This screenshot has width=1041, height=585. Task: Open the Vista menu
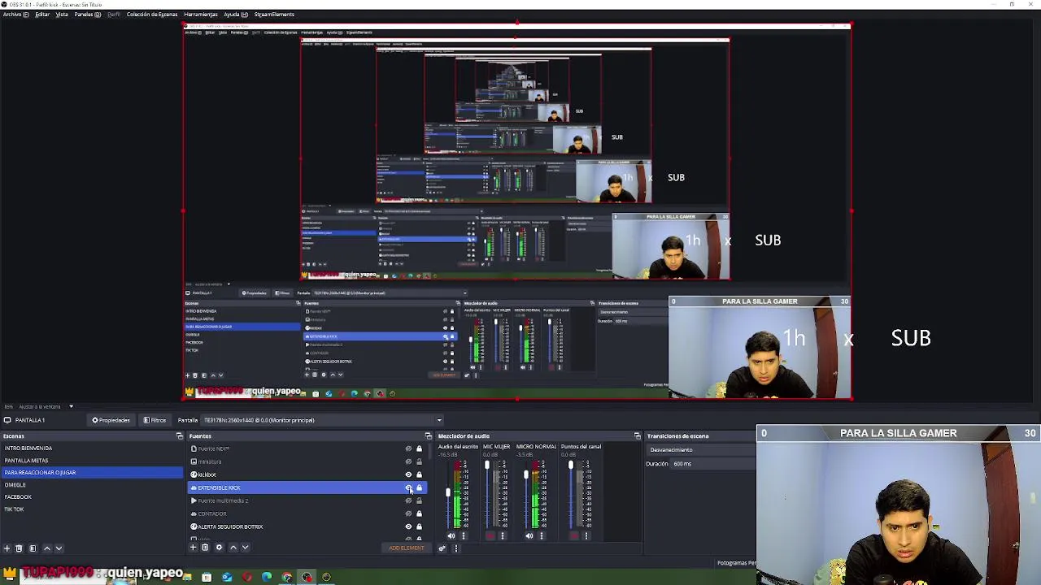coord(62,15)
